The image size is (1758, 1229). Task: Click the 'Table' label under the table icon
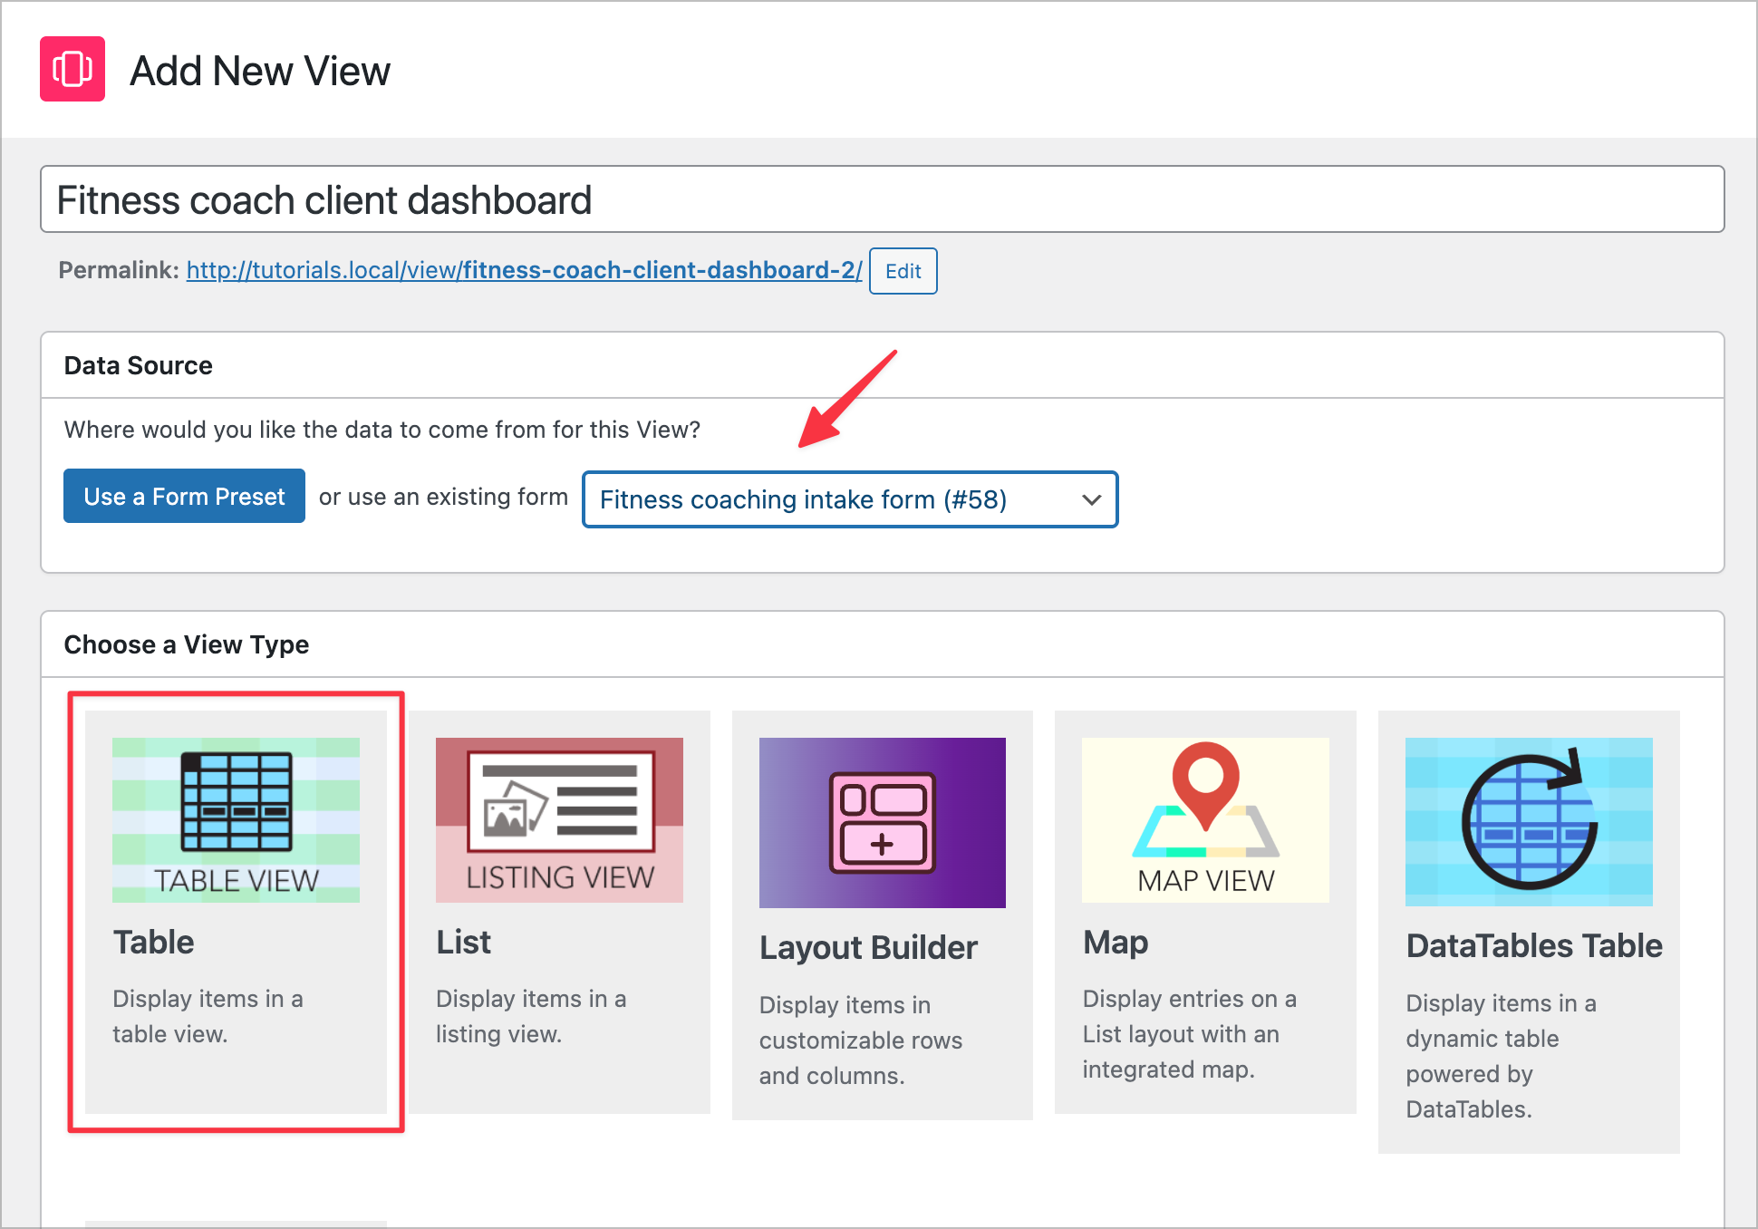[153, 943]
